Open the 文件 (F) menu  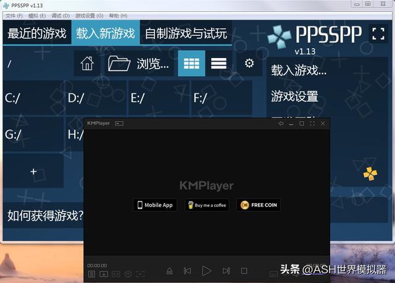pos(14,16)
